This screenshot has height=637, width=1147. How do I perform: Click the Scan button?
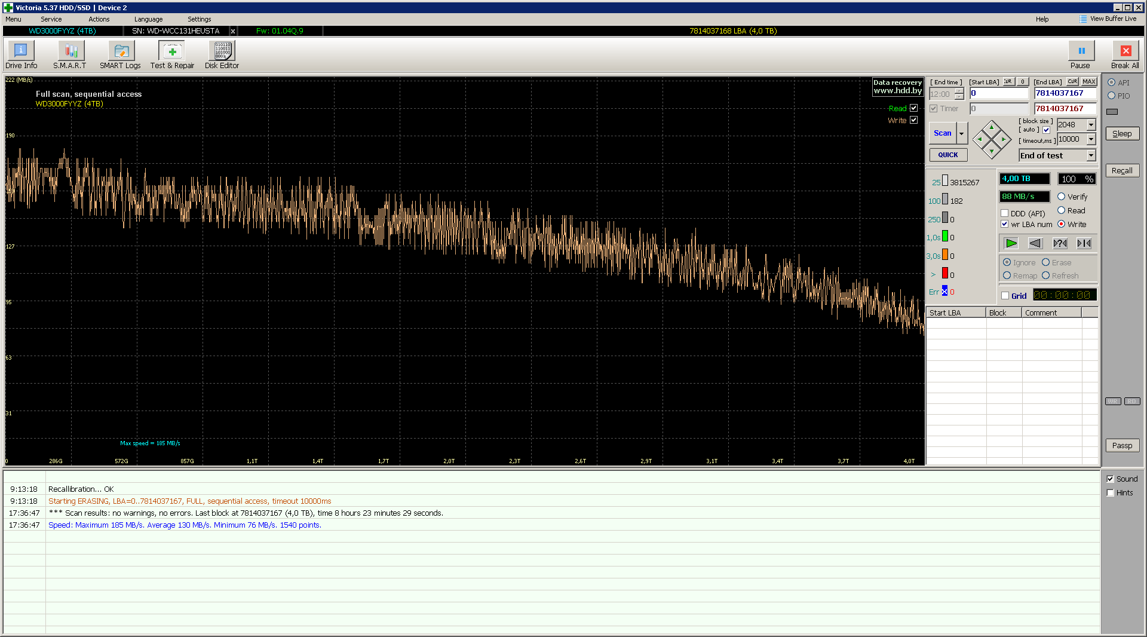click(943, 133)
